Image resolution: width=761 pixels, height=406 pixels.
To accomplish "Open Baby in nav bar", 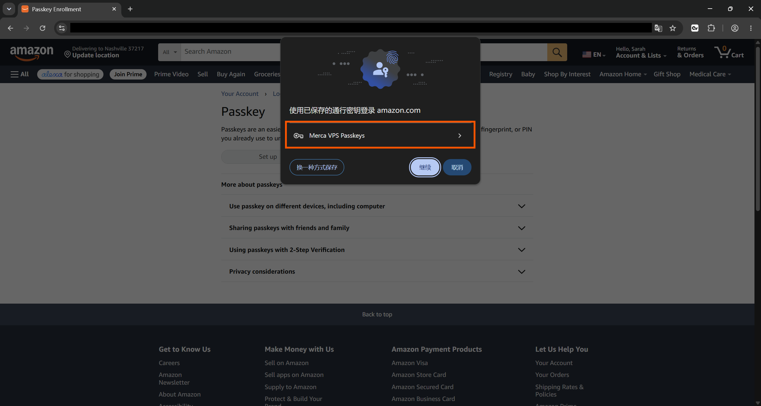I will (528, 74).
